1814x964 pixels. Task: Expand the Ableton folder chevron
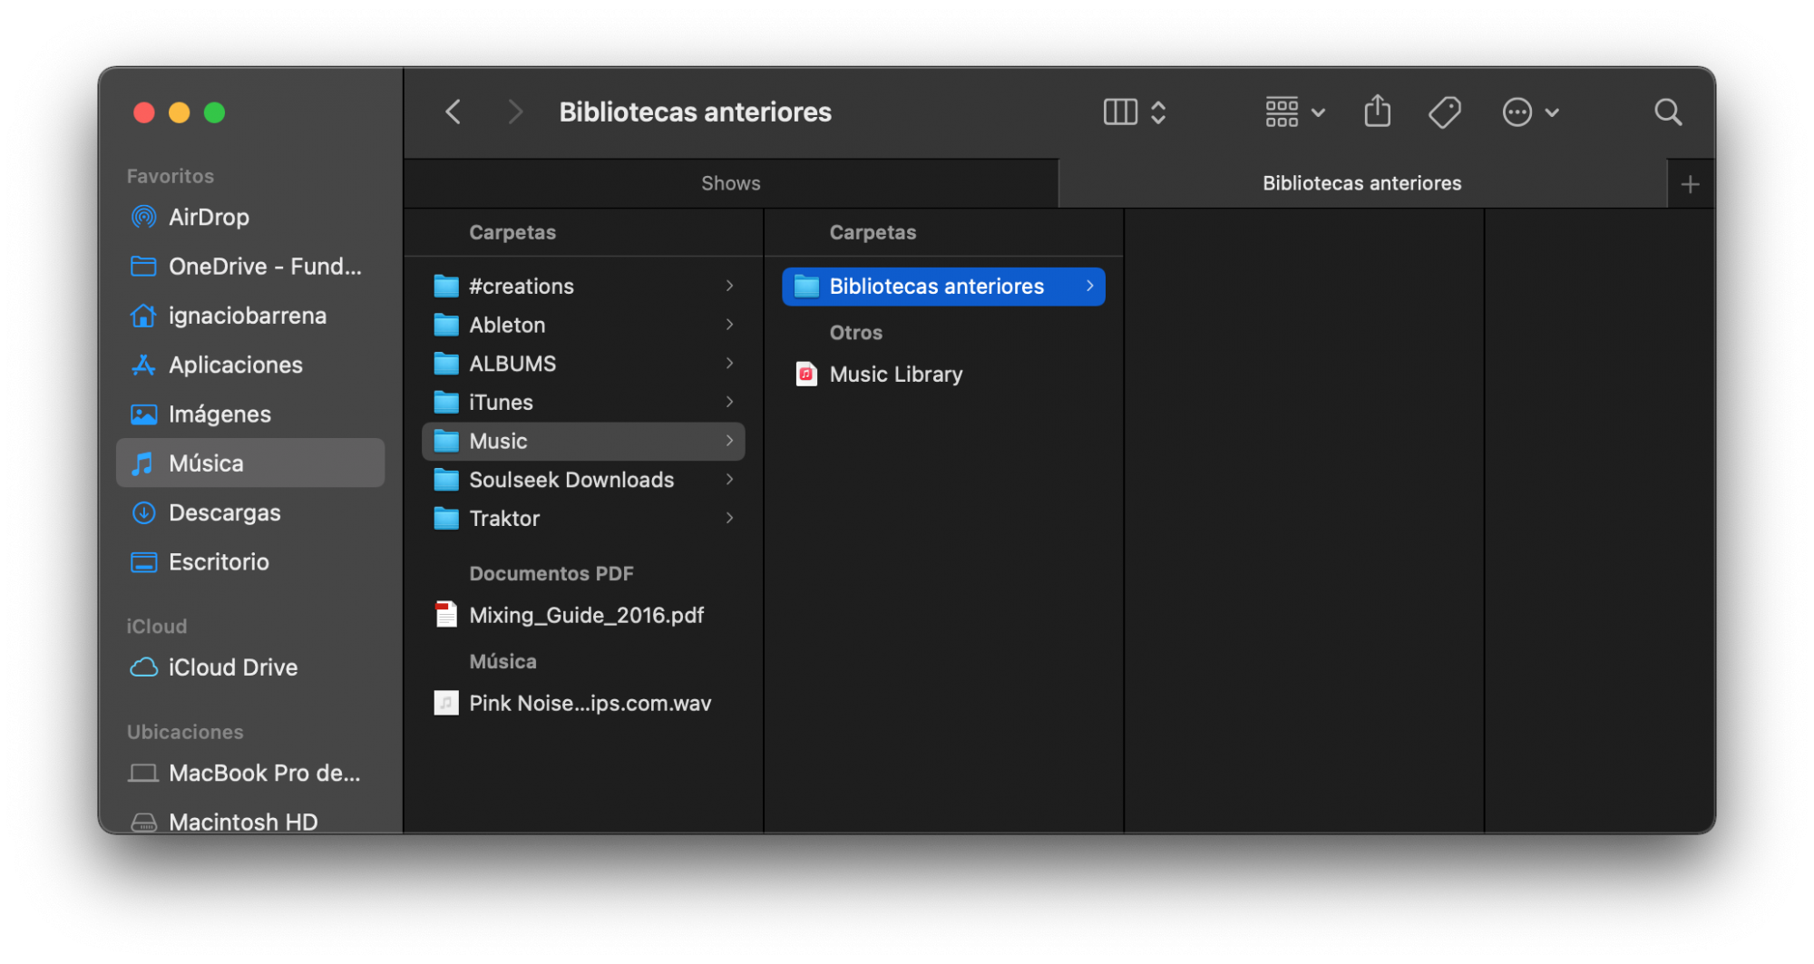pos(729,325)
